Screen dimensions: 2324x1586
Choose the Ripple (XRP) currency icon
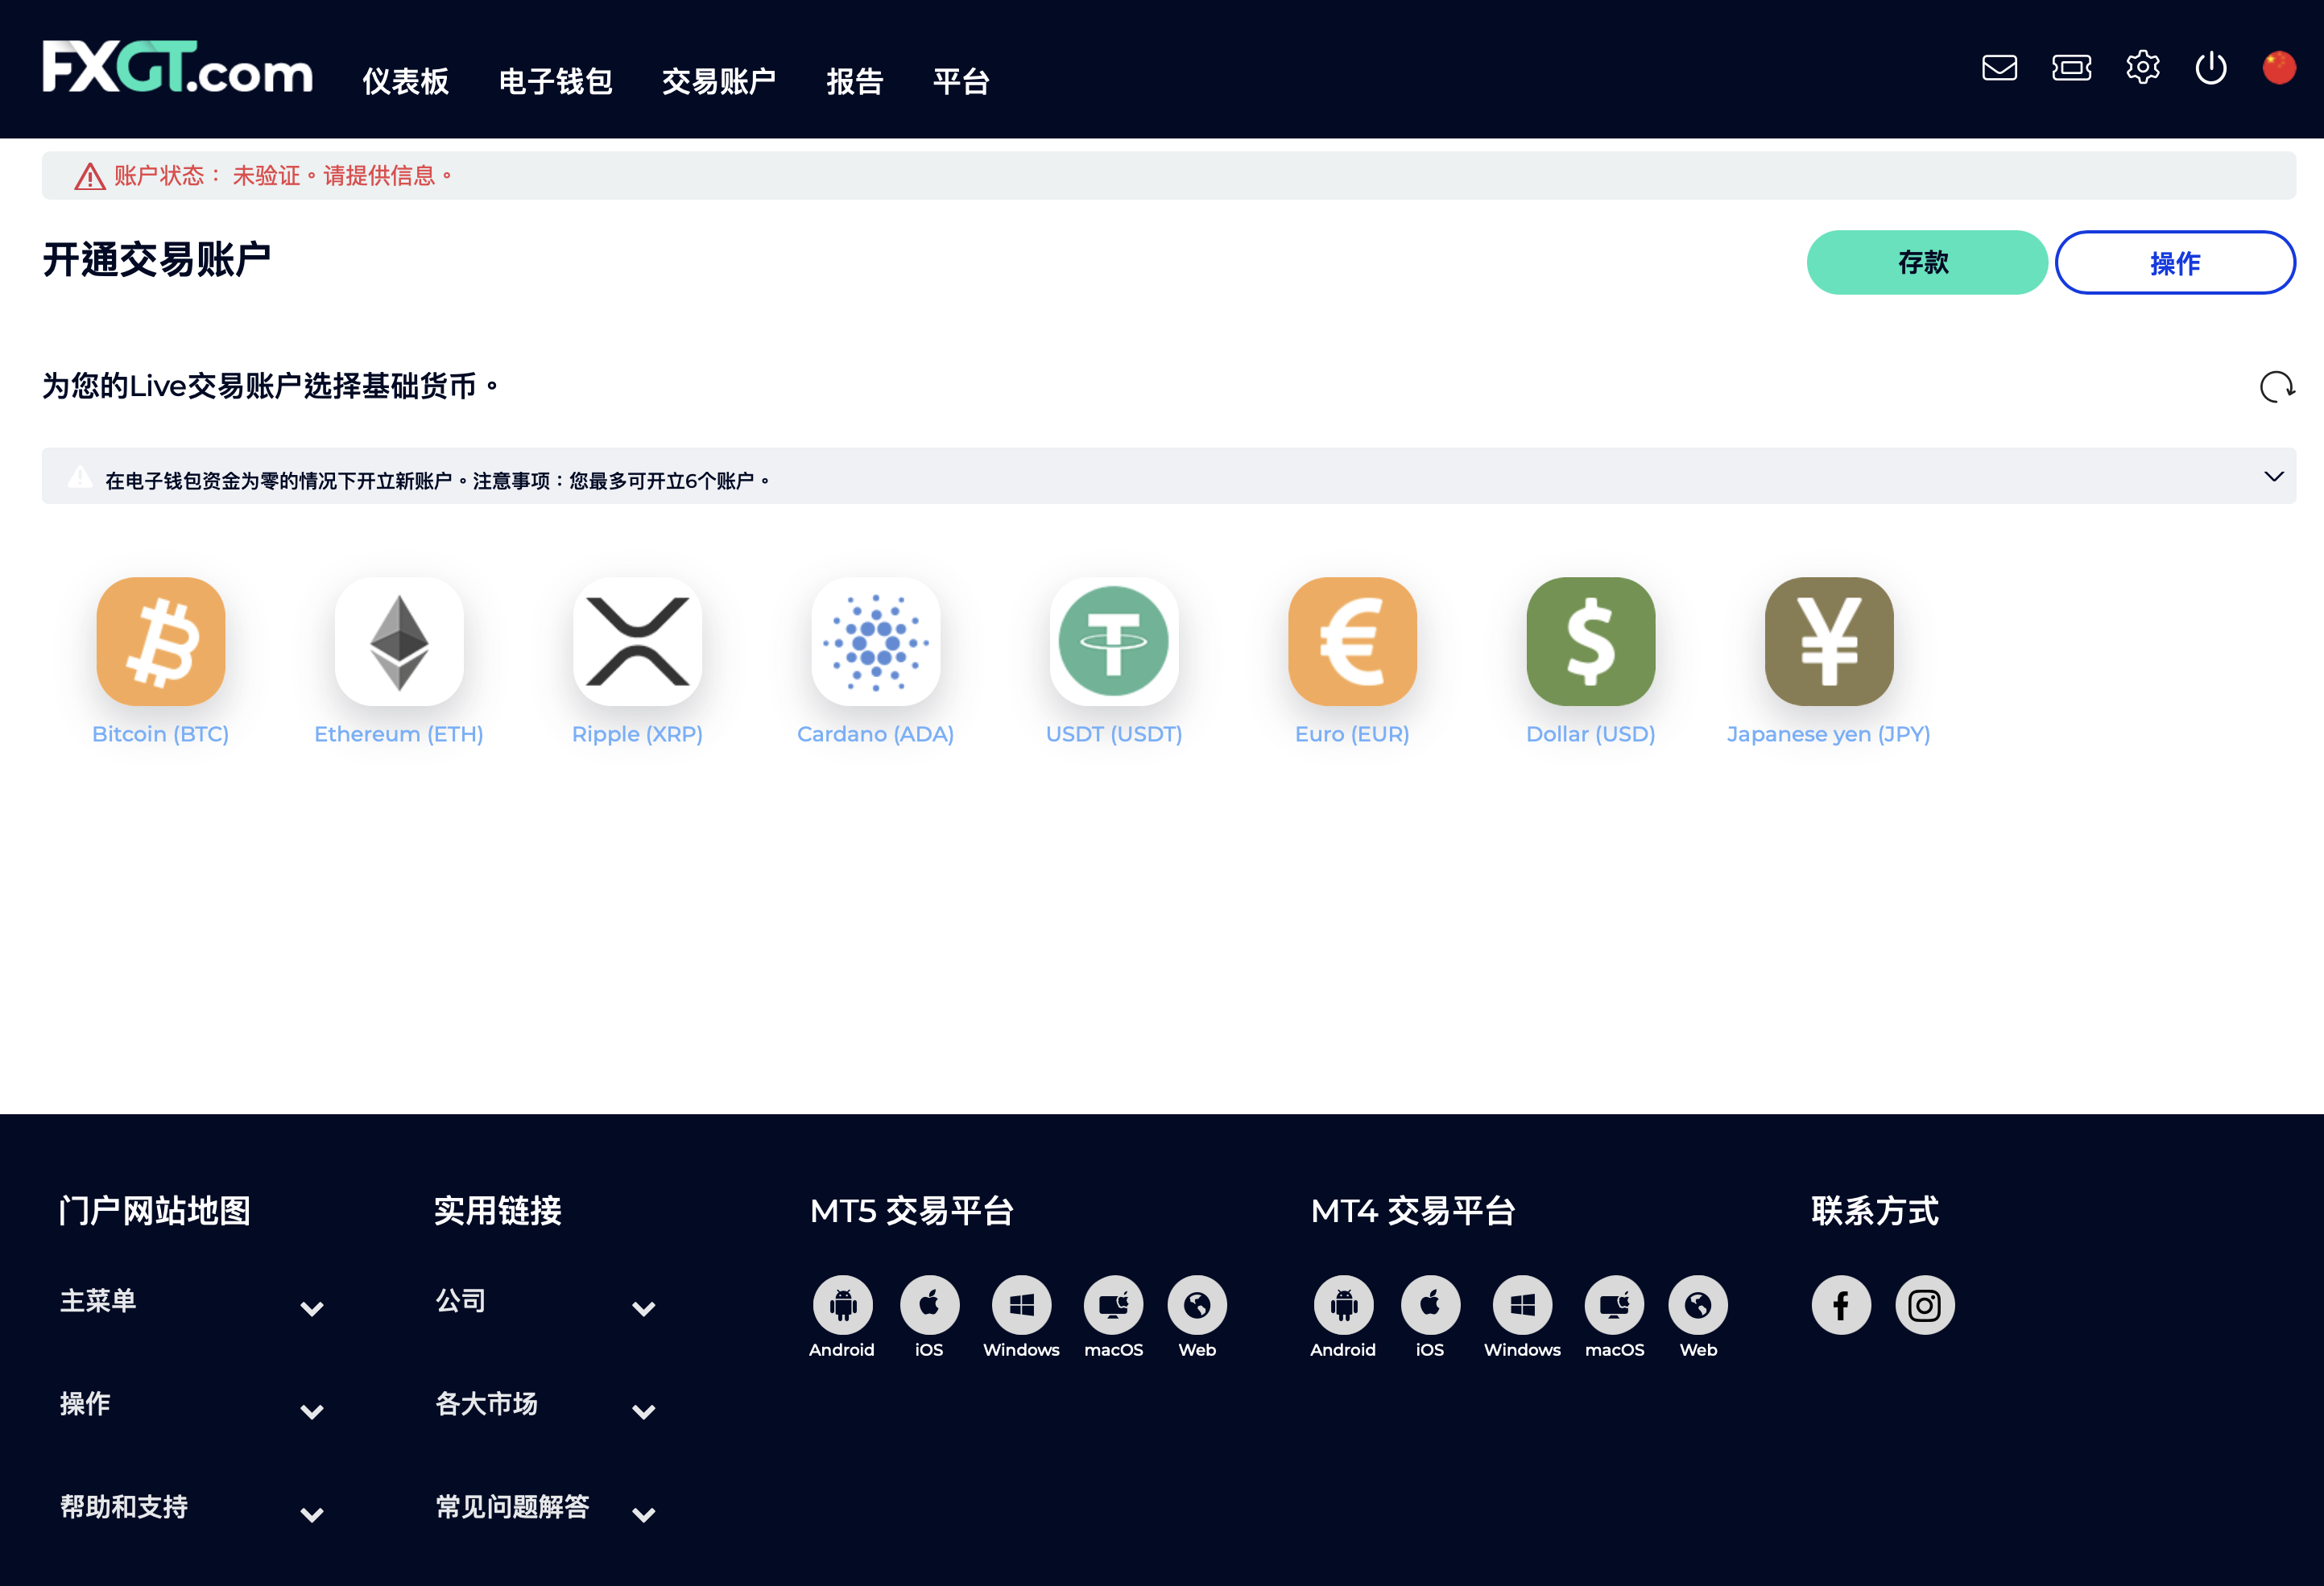coord(638,641)
